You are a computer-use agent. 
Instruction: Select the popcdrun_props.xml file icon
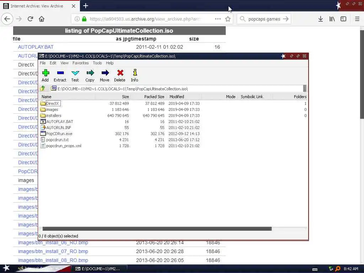pos(43,145)
